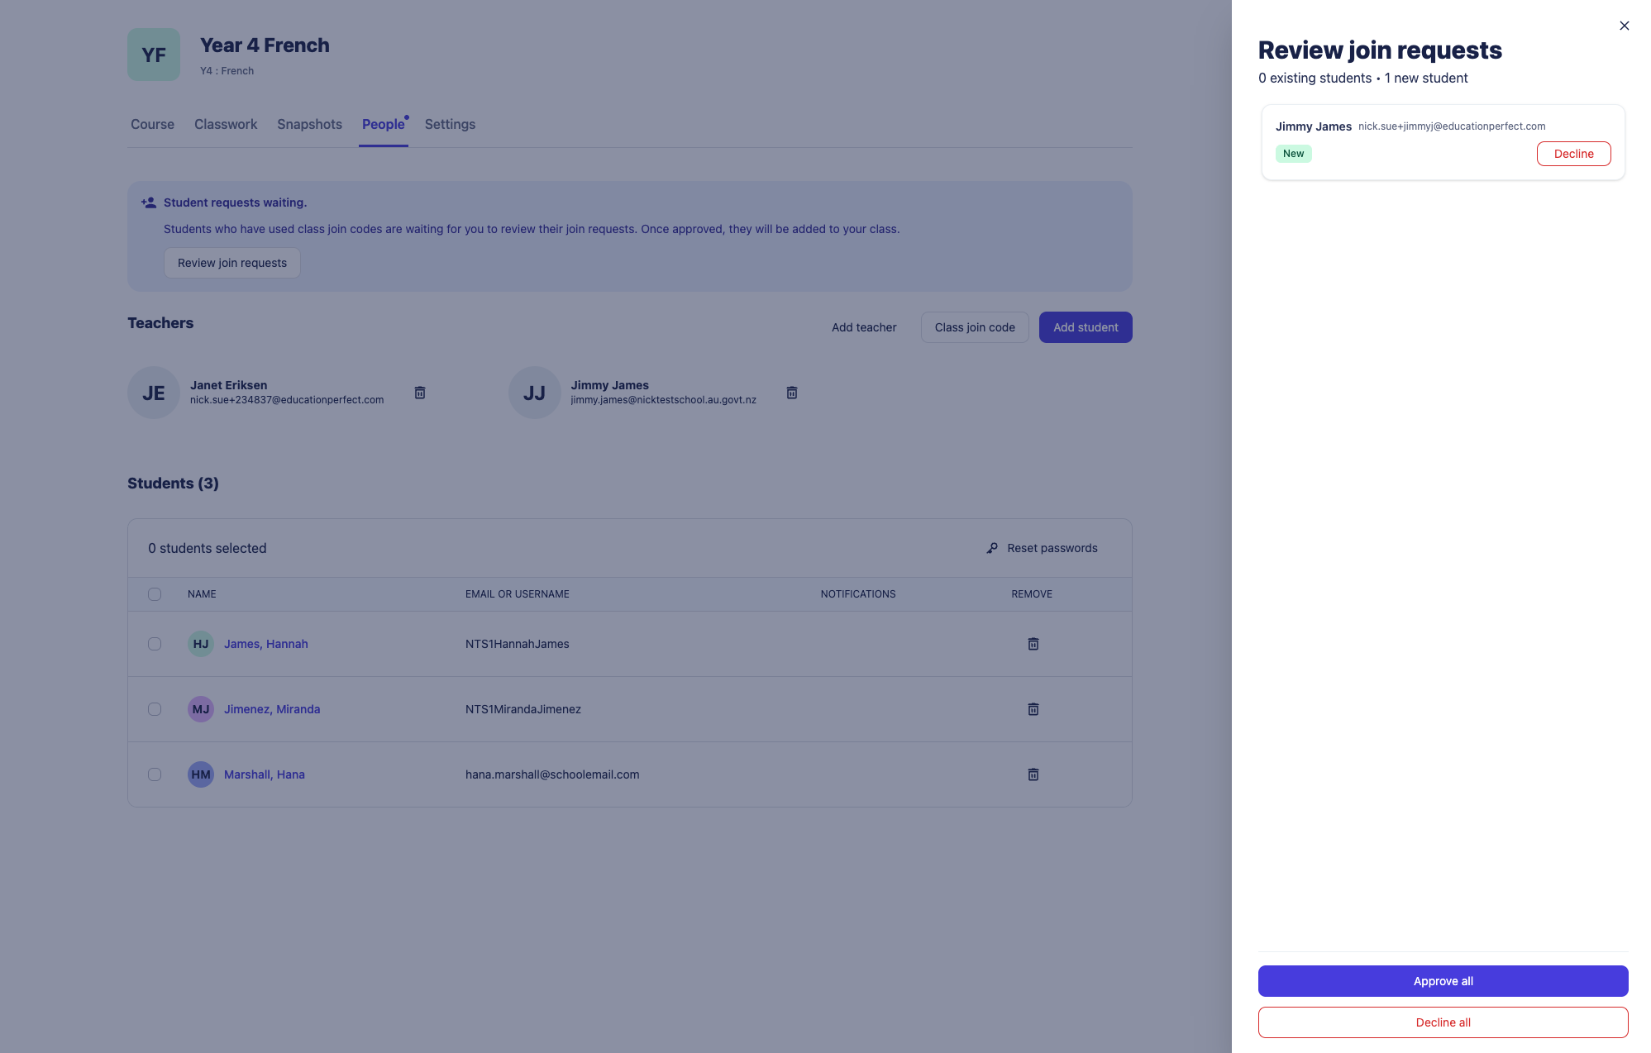Image resolution: width=1651 pixels, height=1053 pixels.
Task: Click trash icon for Hana Marshall
Action: [x=1033, y=774]
